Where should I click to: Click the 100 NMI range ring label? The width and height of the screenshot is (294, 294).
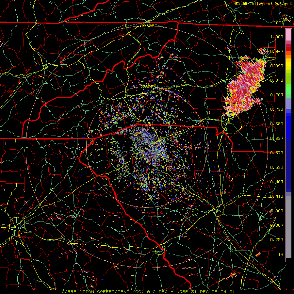pos(147,26)
